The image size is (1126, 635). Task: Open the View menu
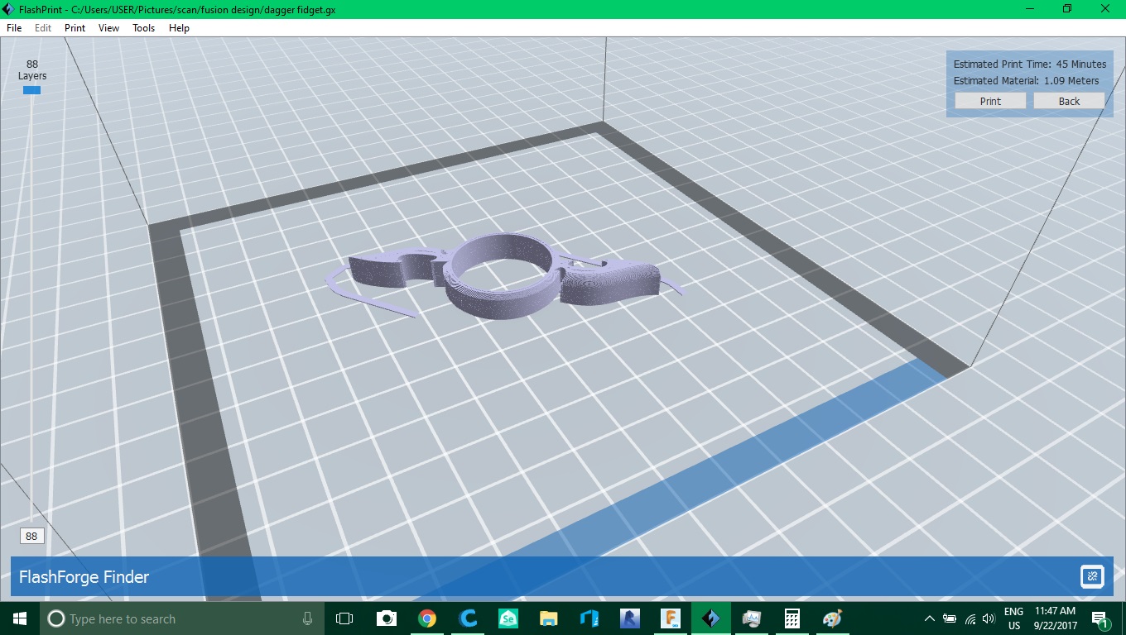(x=108, y=27)
